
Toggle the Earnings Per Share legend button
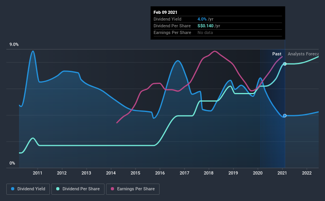point(133,189)
